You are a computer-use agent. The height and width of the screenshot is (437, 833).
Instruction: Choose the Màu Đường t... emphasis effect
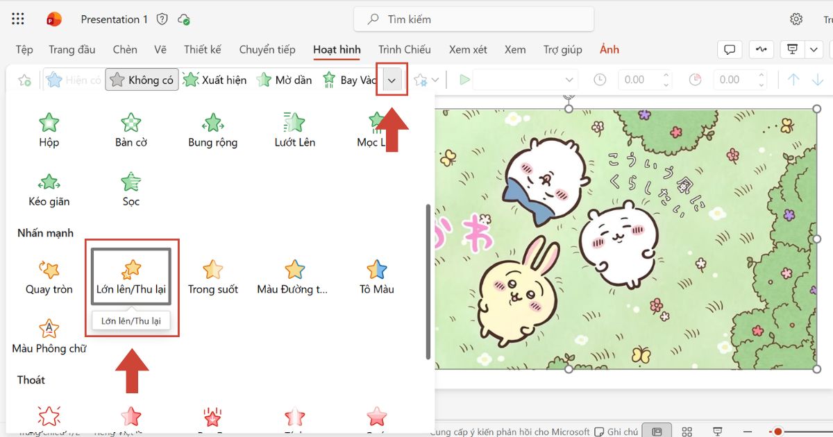pyautogui.click(x=292, y=277)
